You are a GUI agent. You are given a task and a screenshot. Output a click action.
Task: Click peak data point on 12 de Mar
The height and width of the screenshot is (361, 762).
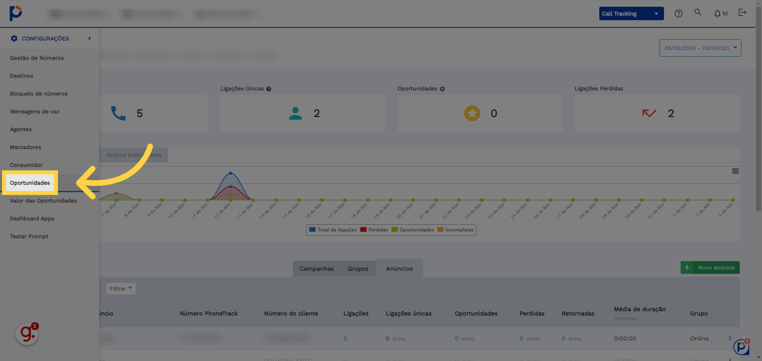coord(231,173)
